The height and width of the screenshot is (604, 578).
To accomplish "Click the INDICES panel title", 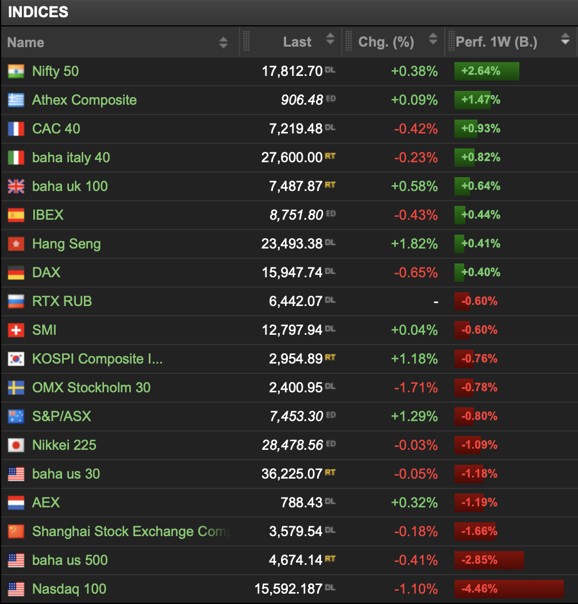I will [x=38, y=12].
